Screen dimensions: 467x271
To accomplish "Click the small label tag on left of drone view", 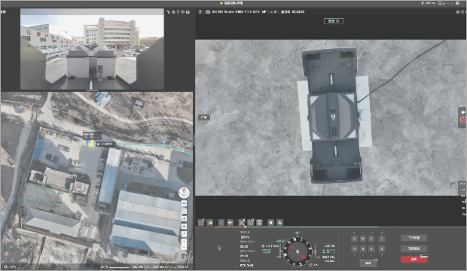I will [204, 117].
